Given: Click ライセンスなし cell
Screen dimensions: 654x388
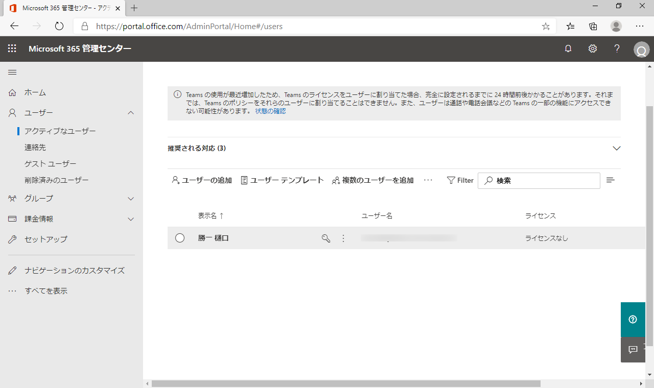Looking at the screenshot, I should 546,238.
